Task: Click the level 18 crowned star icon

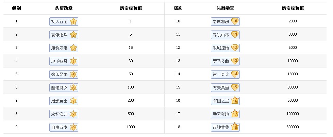Action: coord(235,127)
